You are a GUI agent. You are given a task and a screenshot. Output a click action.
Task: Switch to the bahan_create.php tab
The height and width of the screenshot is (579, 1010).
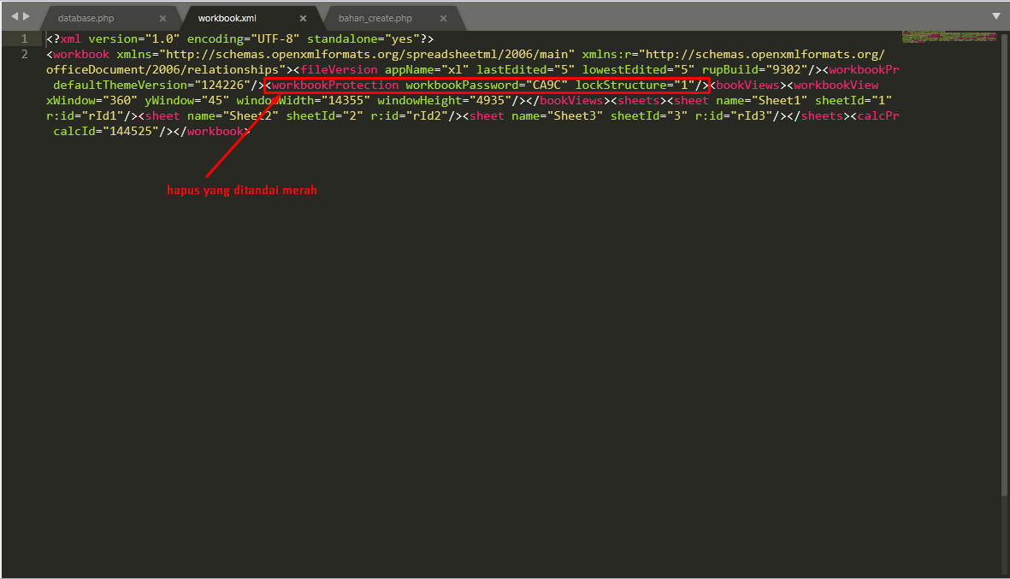pos(375,18)
